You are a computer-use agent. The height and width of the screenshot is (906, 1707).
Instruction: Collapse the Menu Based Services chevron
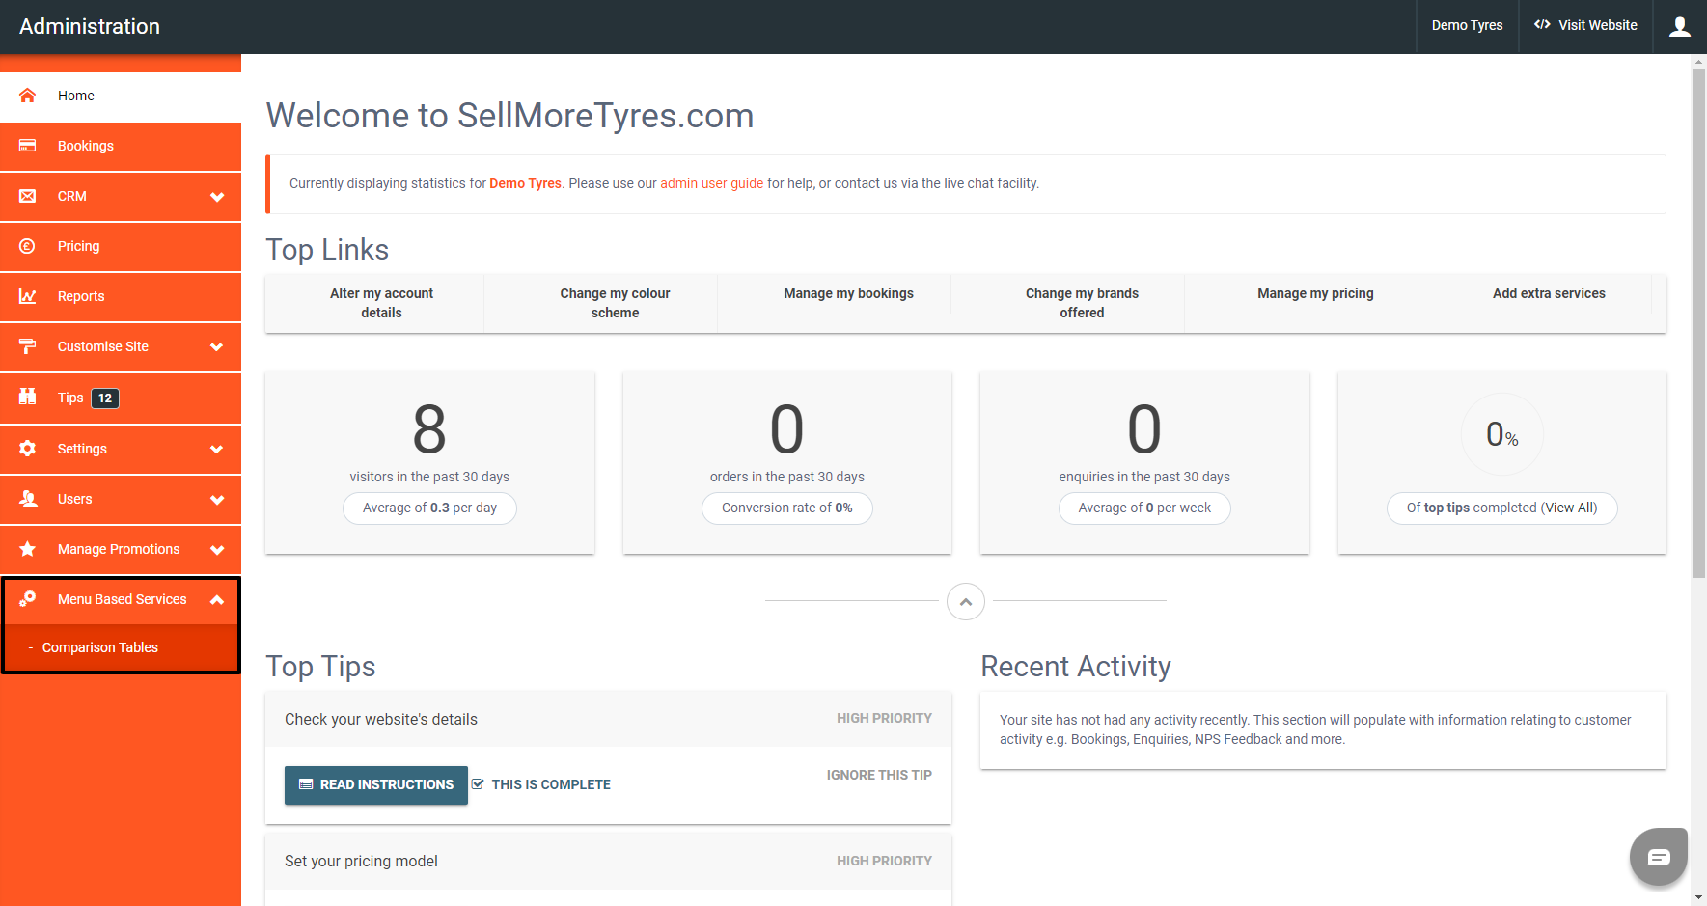coord(217,600)
